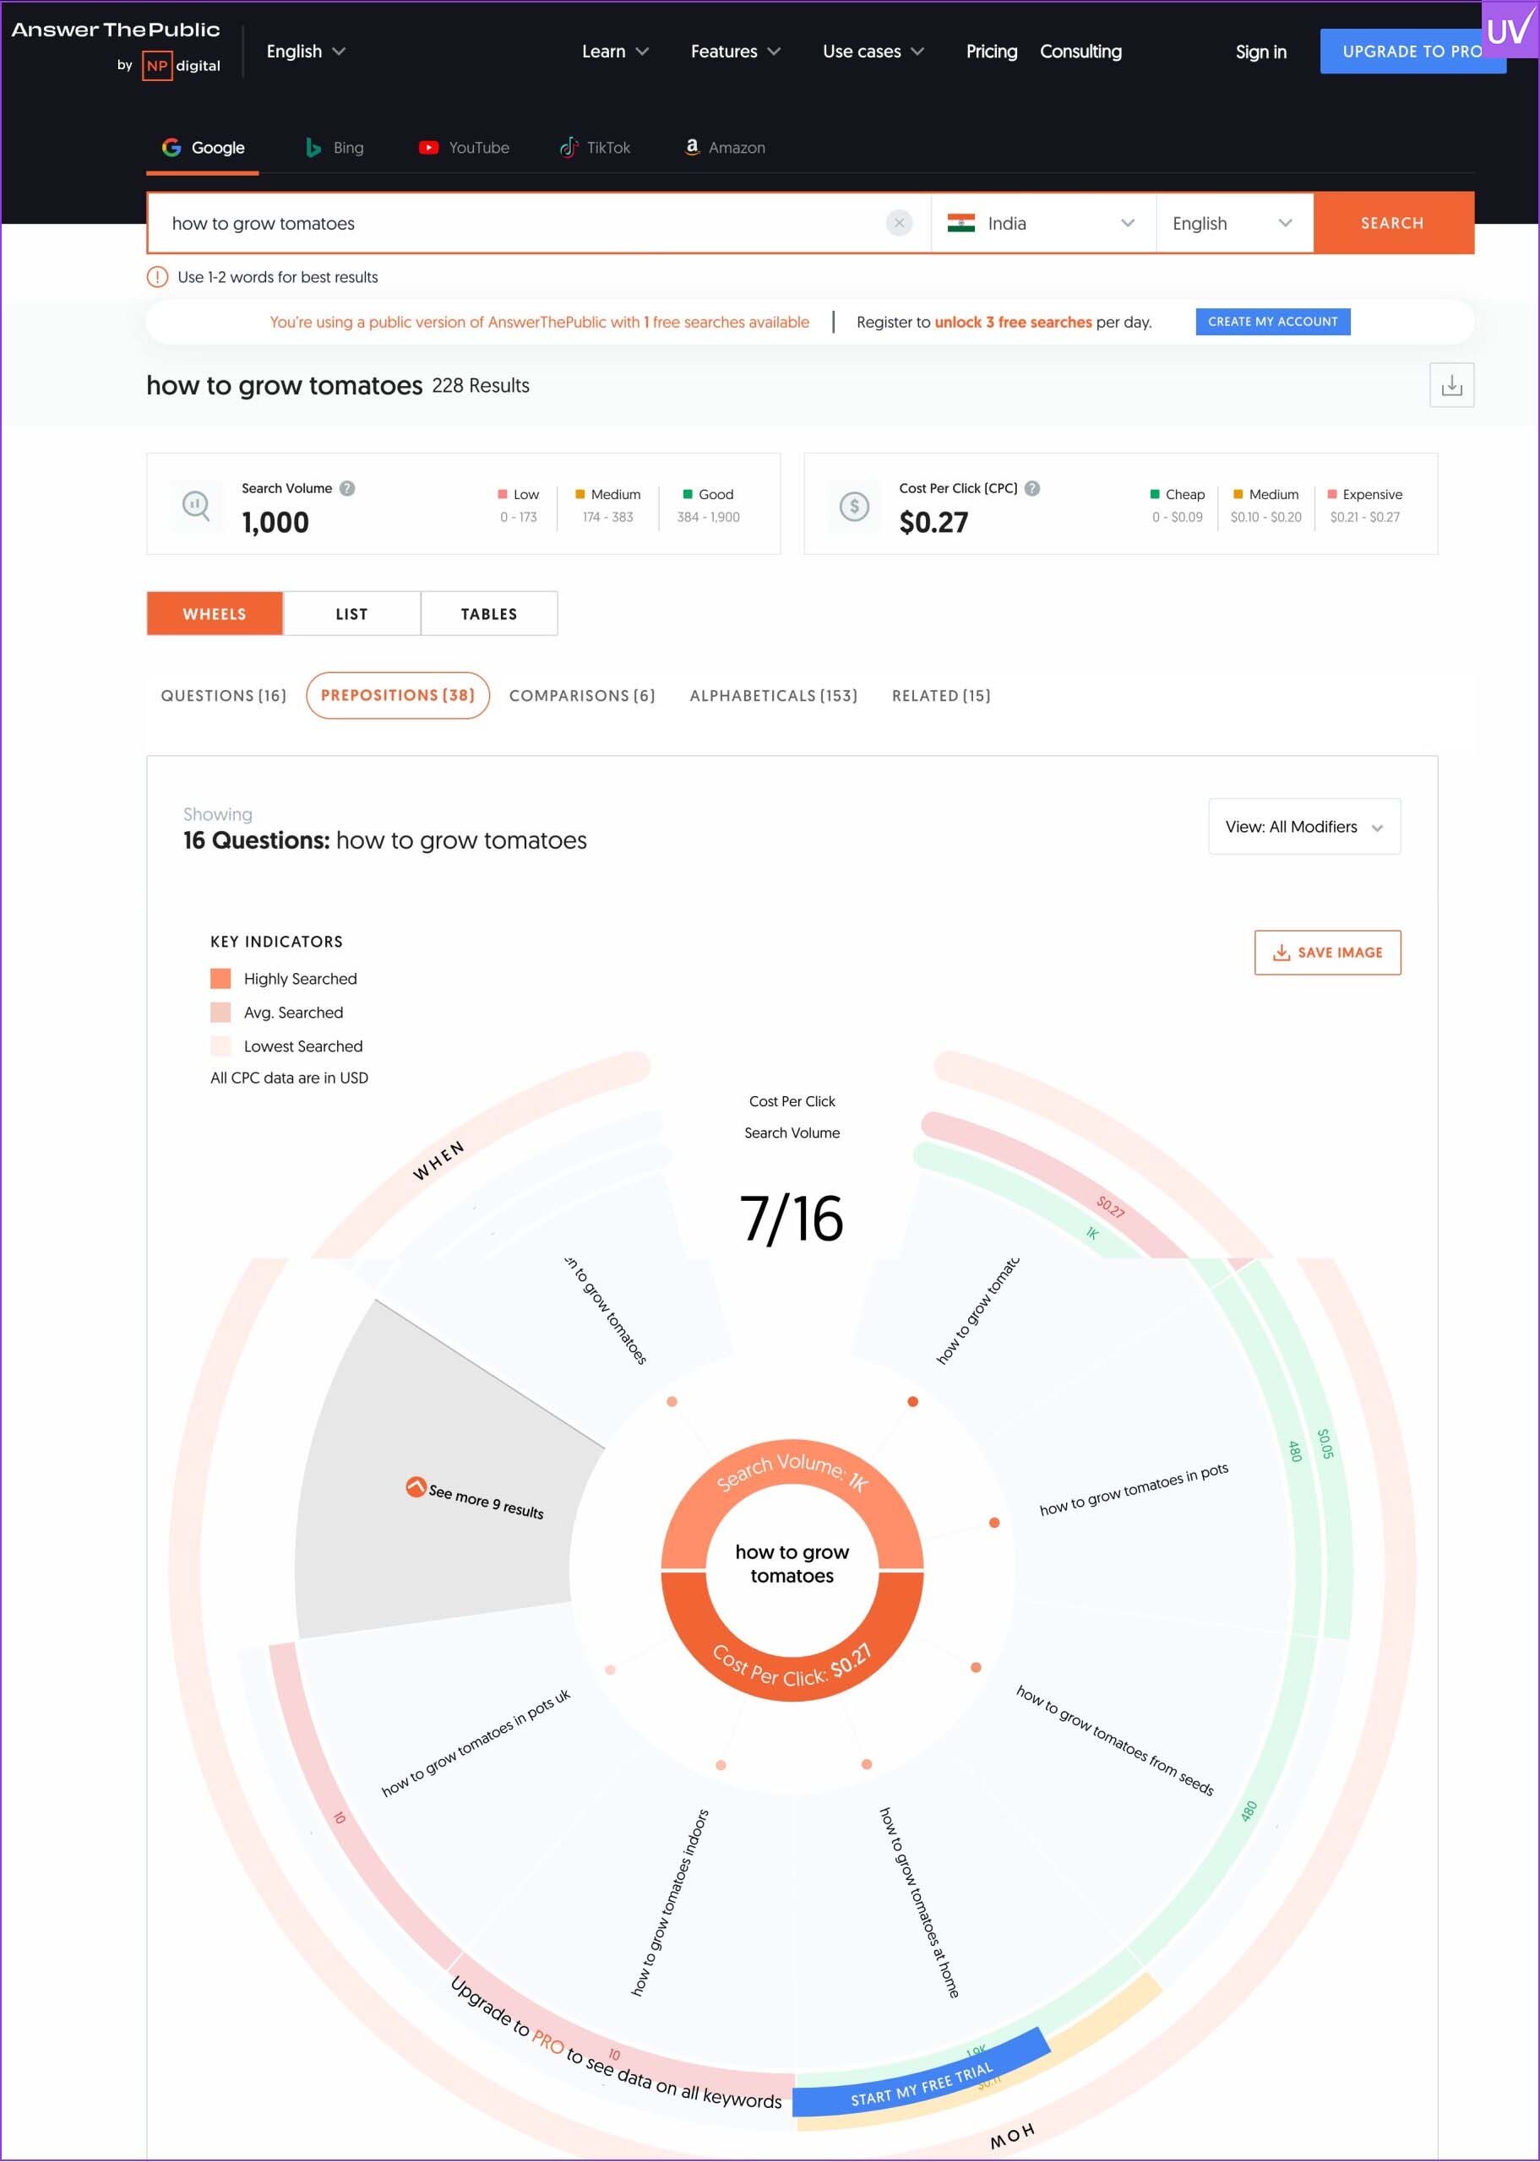
Task: Click the download icon in Save Image button
Action: click(1282, 952)
